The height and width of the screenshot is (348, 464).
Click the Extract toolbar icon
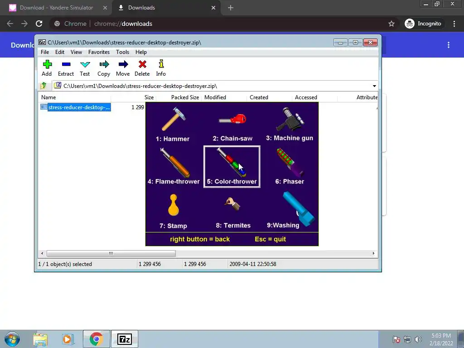(x=66, y=68)
